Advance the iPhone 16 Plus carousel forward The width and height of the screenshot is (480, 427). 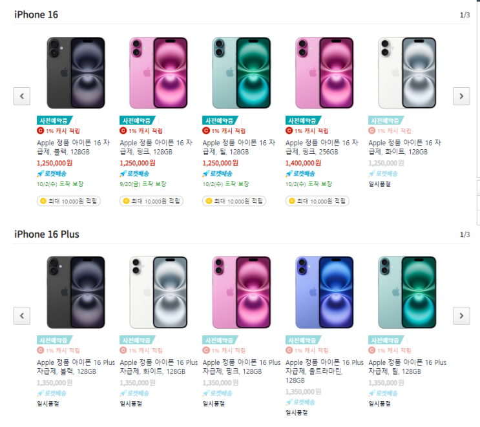[461, 316]
